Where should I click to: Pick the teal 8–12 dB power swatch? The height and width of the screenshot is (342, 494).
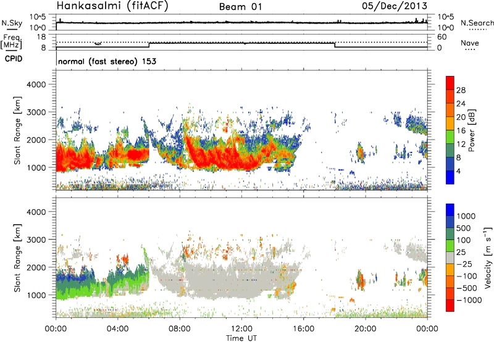pos(450,151)
